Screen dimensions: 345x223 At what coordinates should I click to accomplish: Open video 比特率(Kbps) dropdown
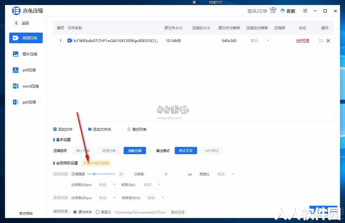tap(105, 185)
